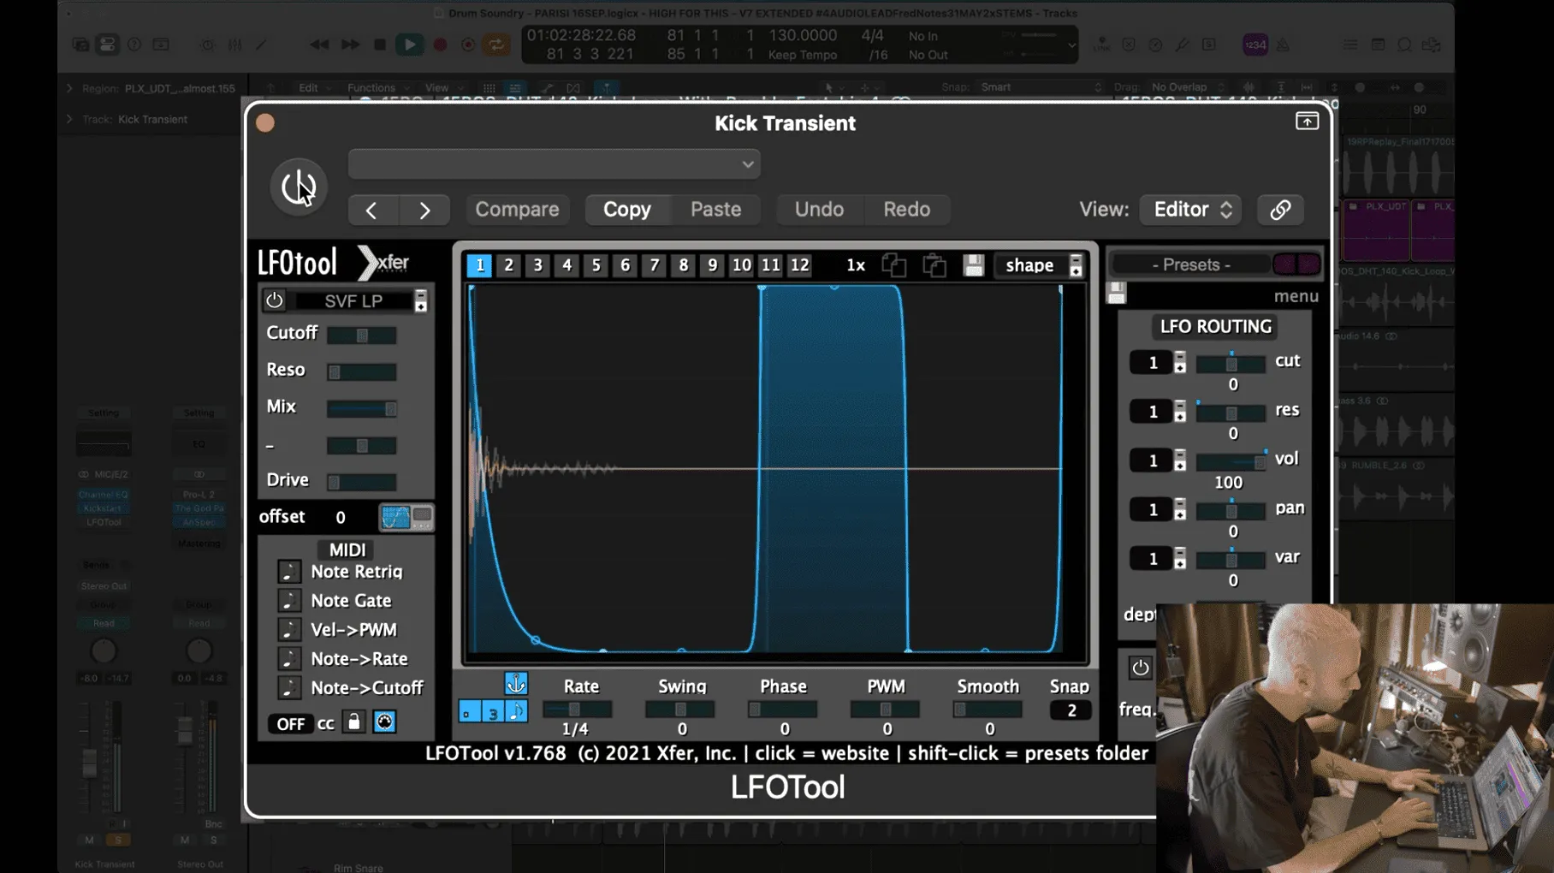Change filter type with SVF LP stepper
The image size is (1554, 873).
point(420,301)
